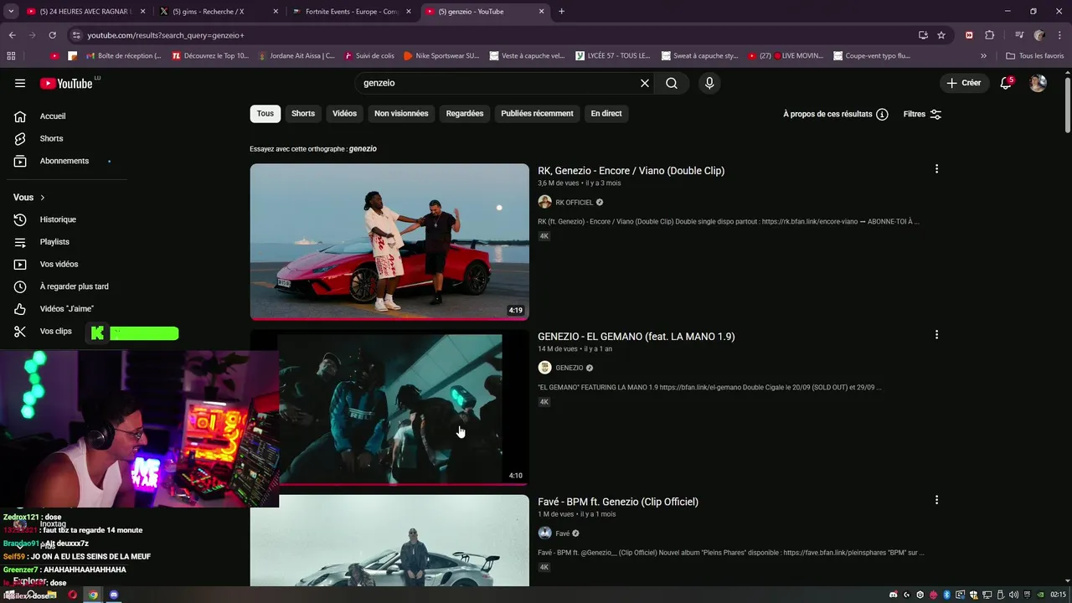Screen dimensions: 1072x603
Task: Expand the Vous section
Action: [x=29, y=198]
